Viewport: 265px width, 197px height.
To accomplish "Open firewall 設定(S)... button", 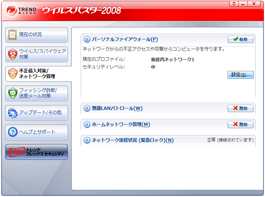I will click(241, 75).
